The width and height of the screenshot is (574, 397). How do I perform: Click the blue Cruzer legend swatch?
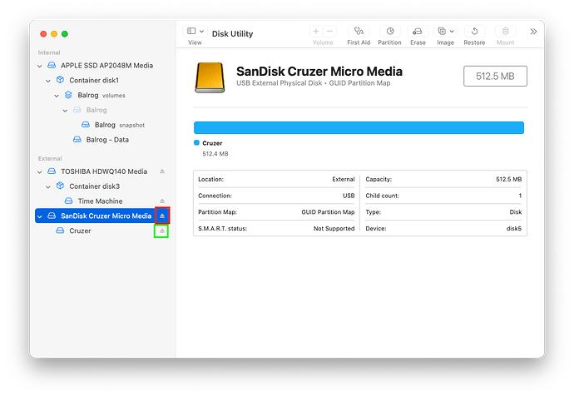point(196,143)
